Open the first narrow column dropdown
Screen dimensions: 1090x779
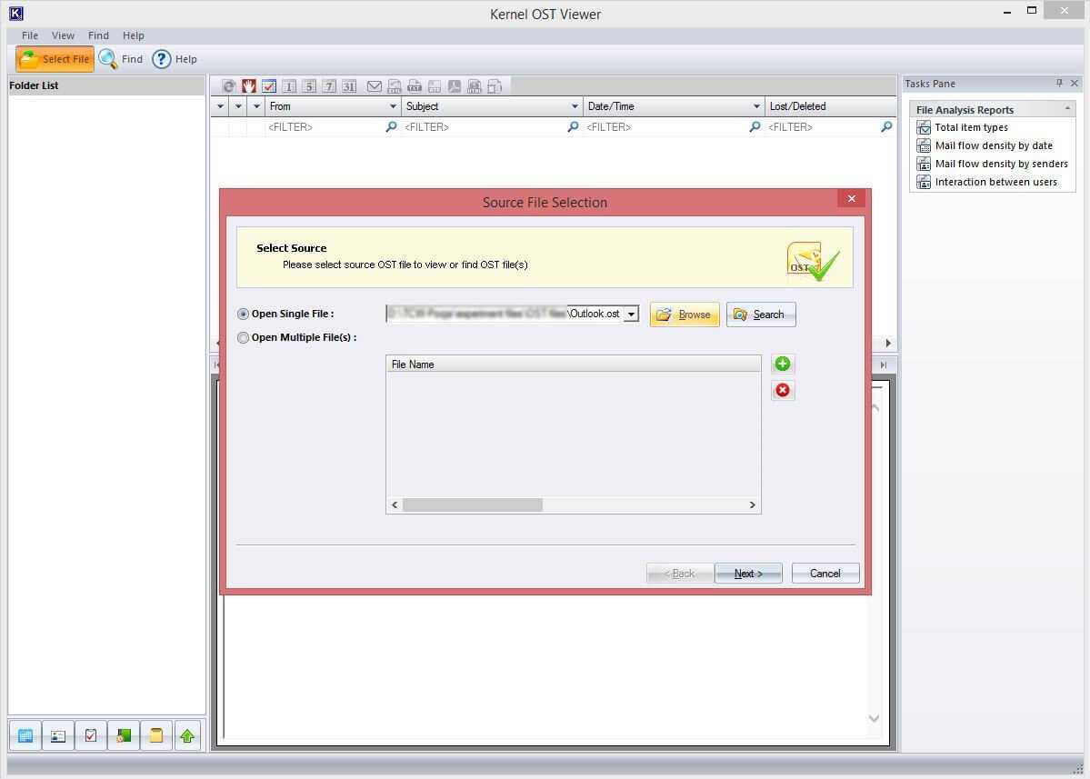(220, 106)
